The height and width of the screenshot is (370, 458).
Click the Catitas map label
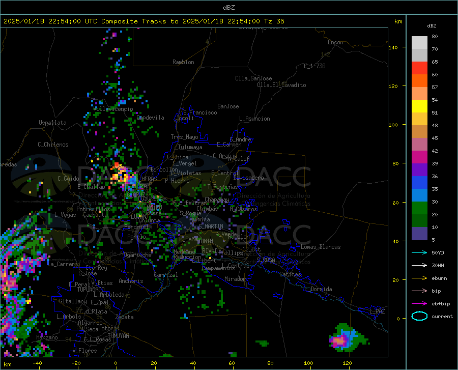pyautogui.click(x=291, y=274)
